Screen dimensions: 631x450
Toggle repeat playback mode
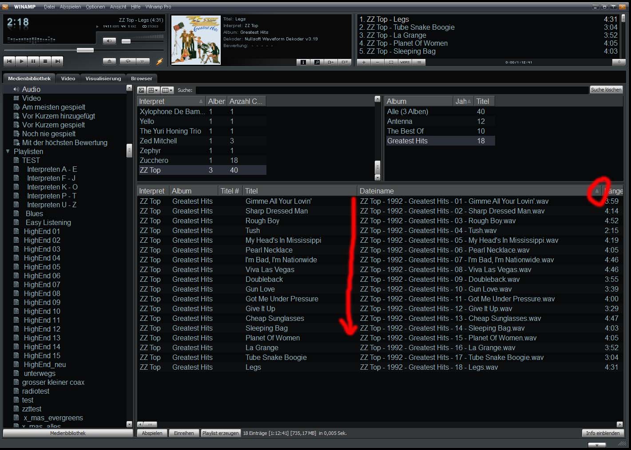pos(143,61)
